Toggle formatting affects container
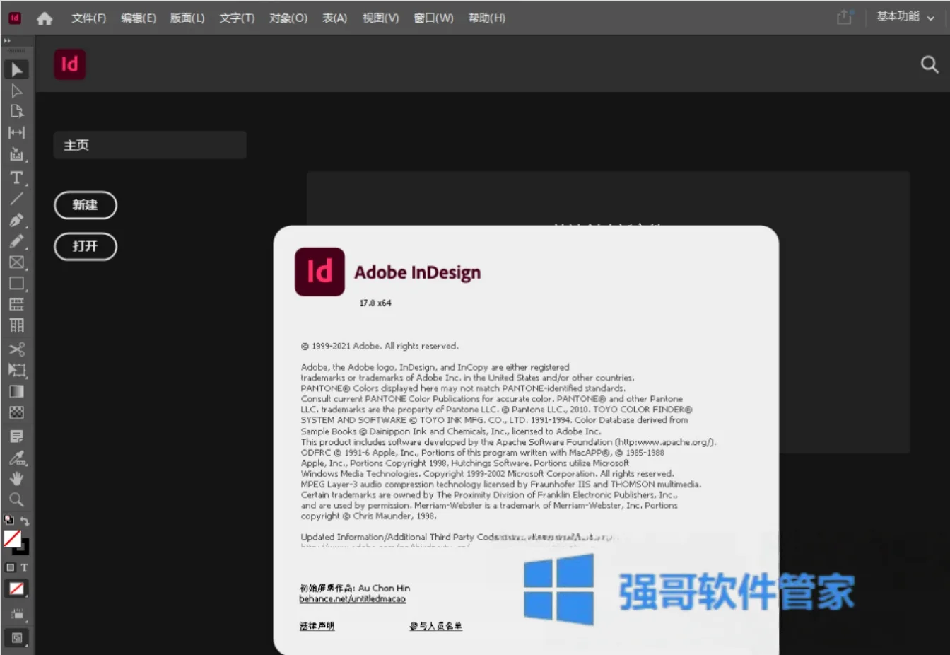950x655 pixels. click(x=10, y=567)
